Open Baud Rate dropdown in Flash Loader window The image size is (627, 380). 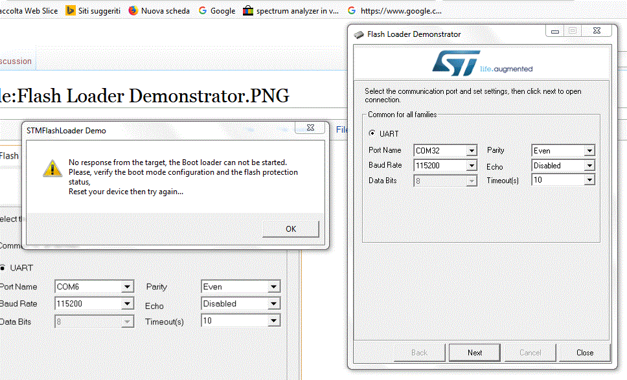point(471,166)
